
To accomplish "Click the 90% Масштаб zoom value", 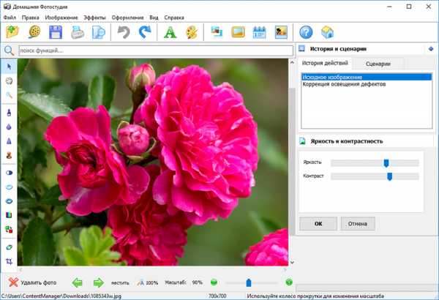I will point(197,282).
